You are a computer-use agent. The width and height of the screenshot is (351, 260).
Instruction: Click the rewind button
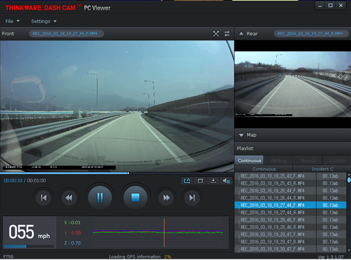pyautogui.click(x=69, y=198)
